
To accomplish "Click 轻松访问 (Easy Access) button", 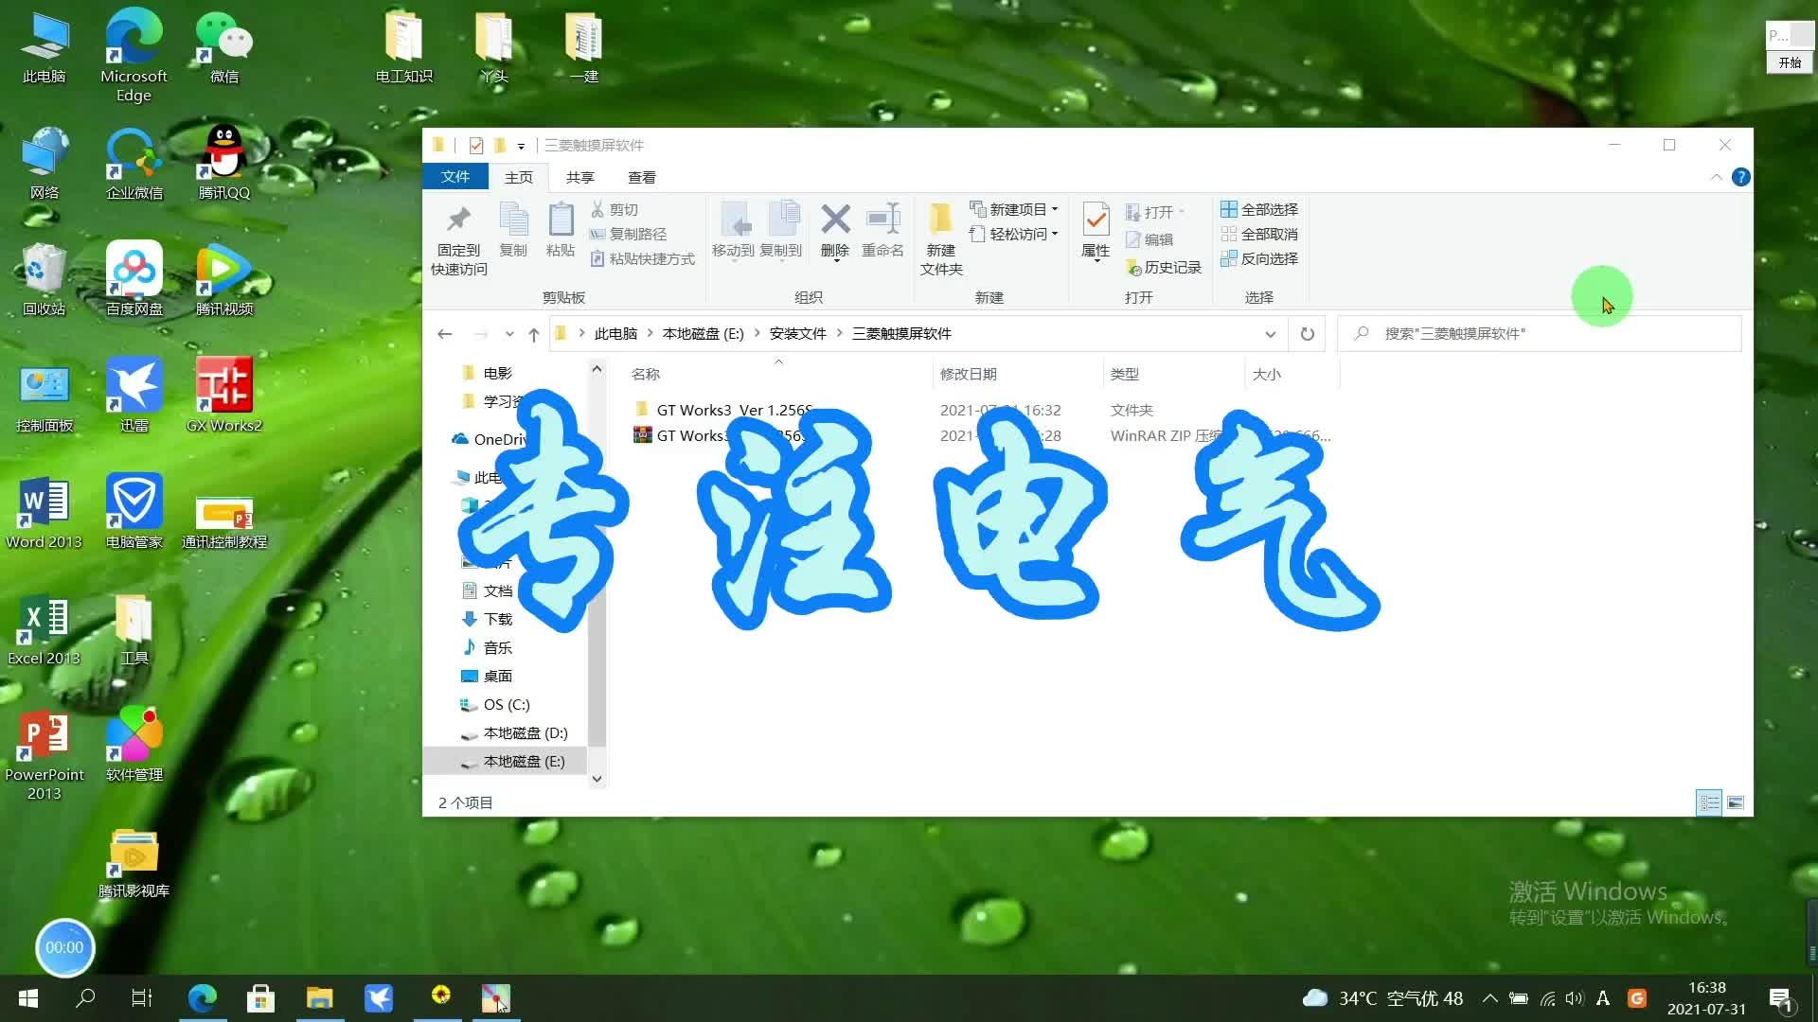I will 1016,234.
